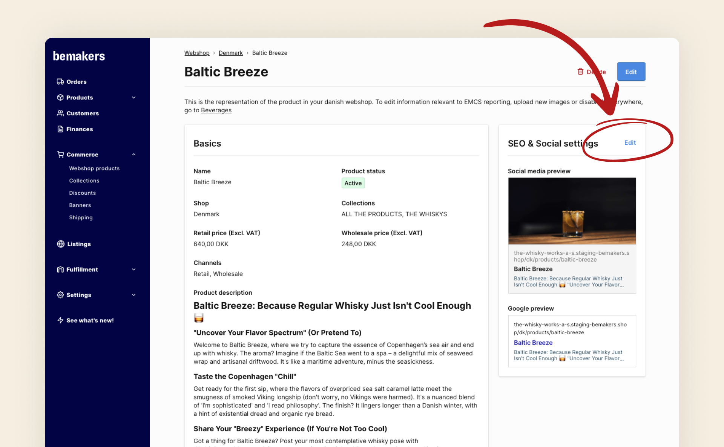Click the Settings gear icon
Viewport: 724px width, 447px height.
(x=60, y=295)
